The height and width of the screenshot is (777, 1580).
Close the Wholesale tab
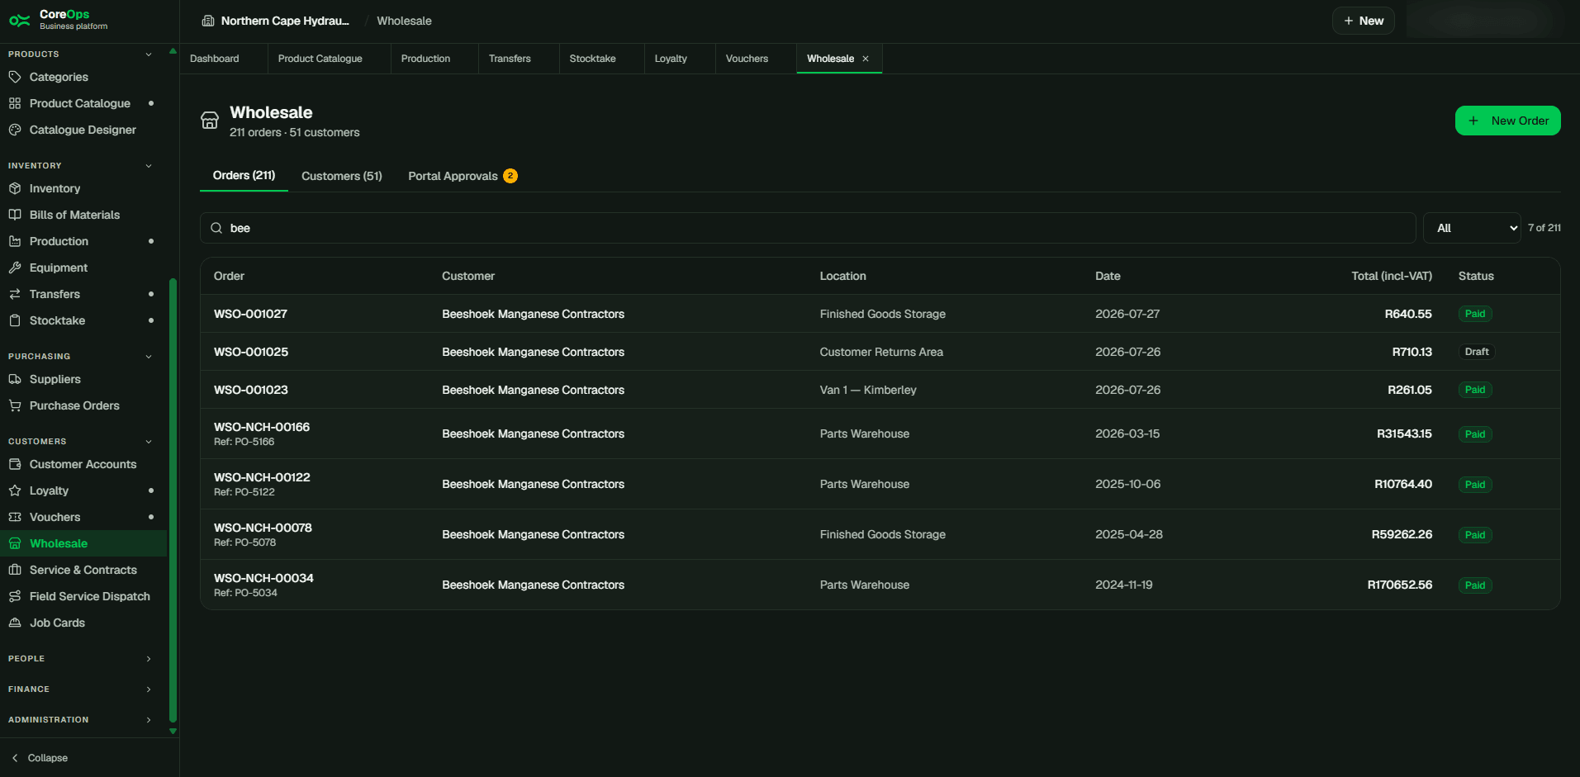866,59
